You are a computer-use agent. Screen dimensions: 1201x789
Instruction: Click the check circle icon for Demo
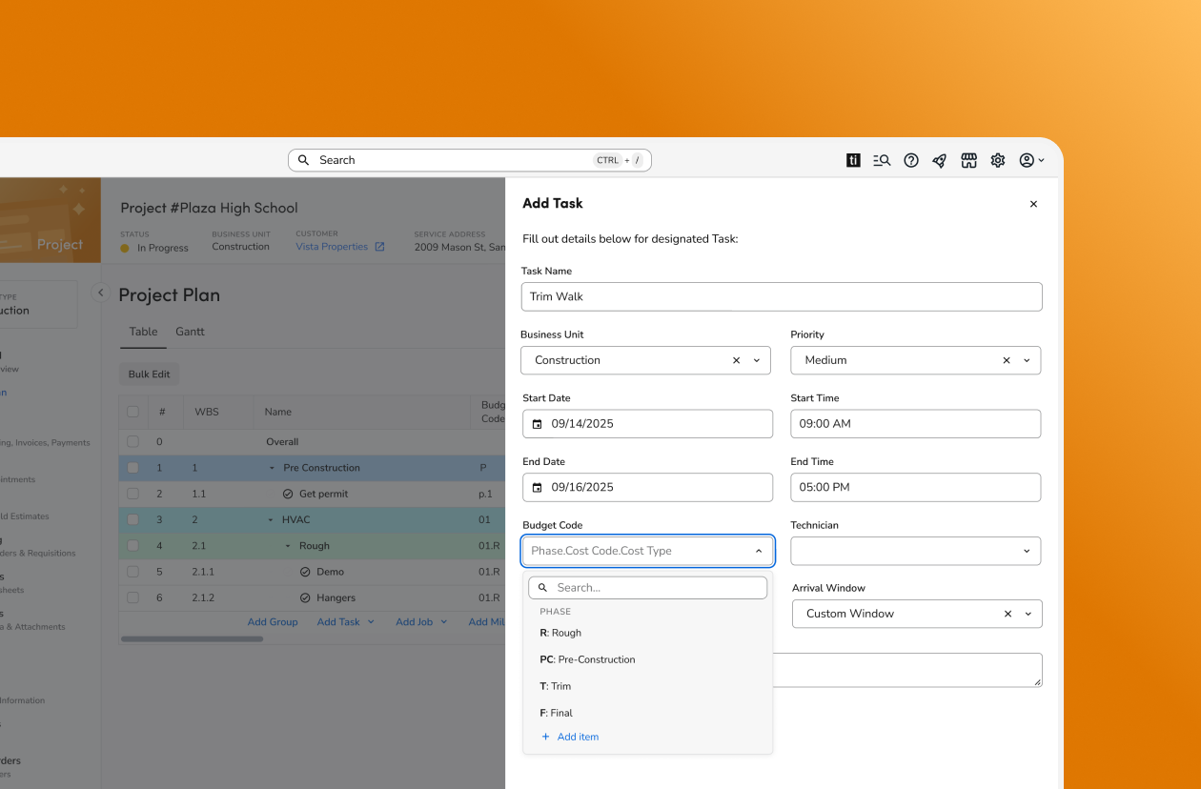click(305, 572)
